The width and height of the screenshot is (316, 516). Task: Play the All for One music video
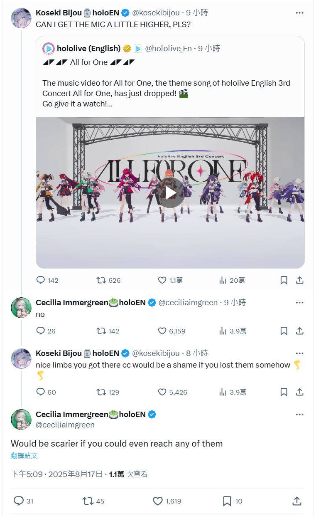pyautogui.click(x=171, y=193)
